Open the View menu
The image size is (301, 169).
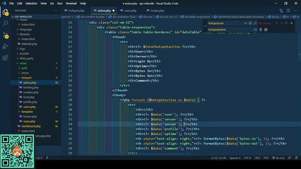point(44,3)
